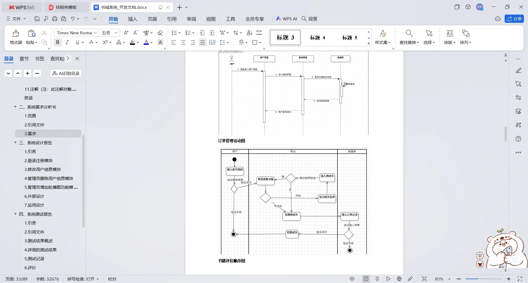Toggle italic formatting

click(67, 42)
